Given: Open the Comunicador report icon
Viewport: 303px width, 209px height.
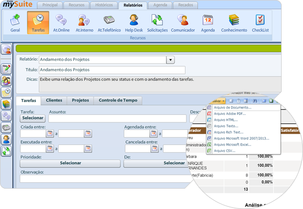Looking at the screenshot, I should pyautogui.click(x=183, y=23).
